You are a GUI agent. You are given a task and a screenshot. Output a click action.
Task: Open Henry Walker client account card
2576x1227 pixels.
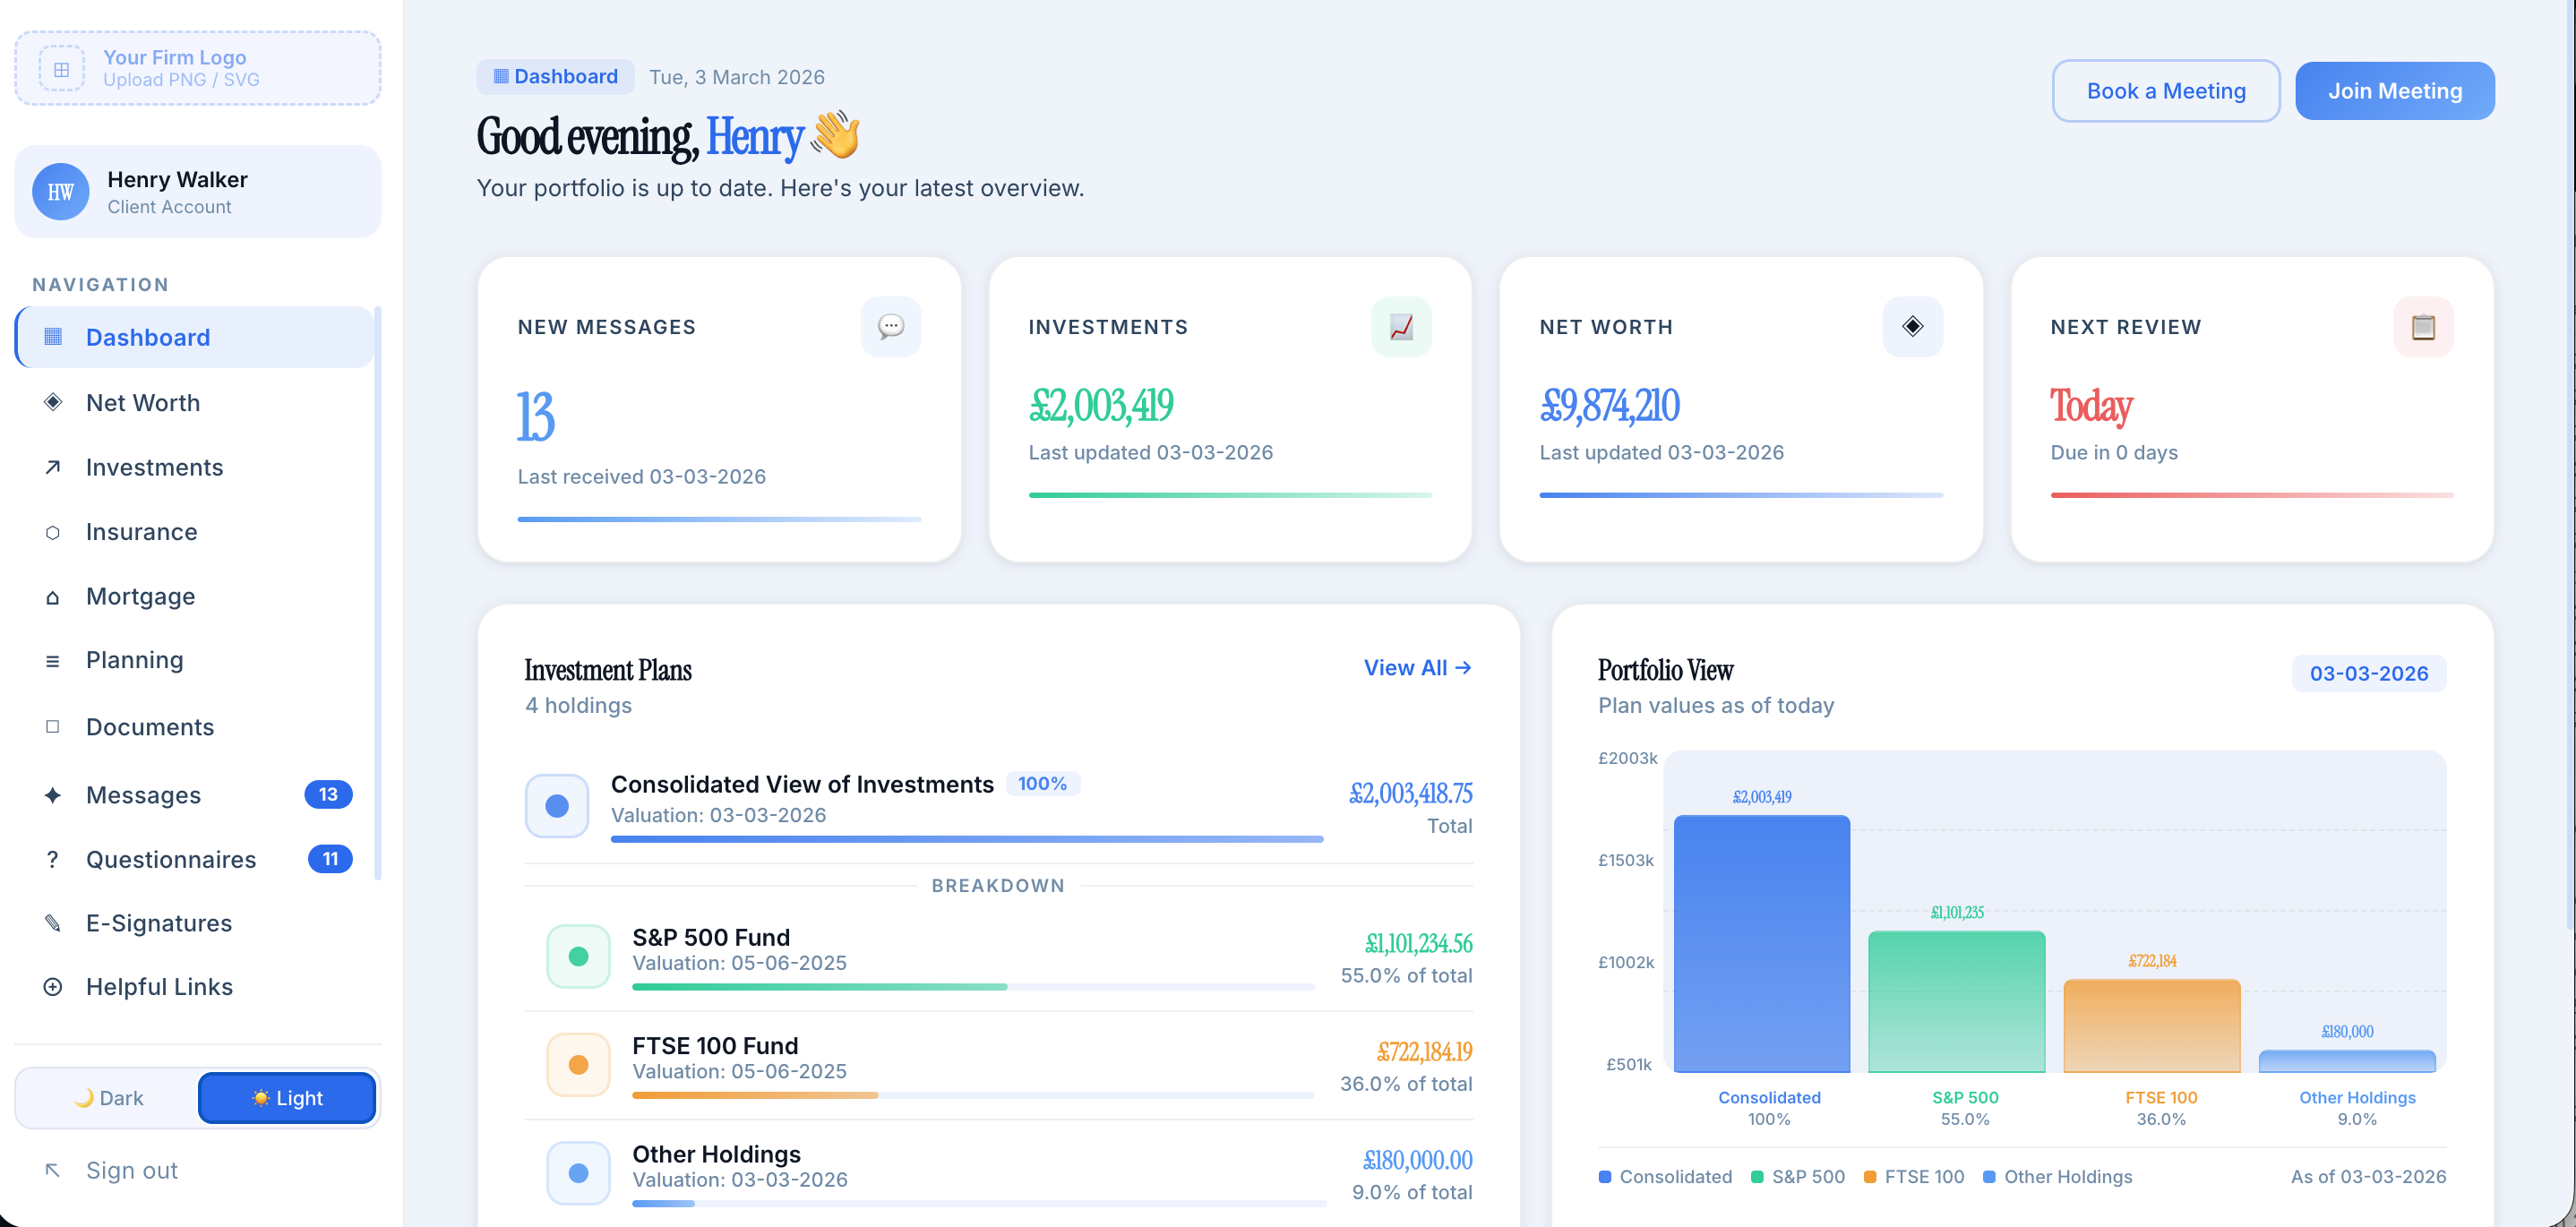click(x=198, y=192)
